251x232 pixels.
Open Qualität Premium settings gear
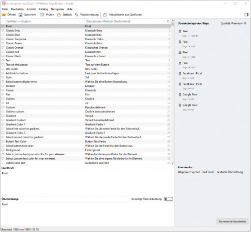point(245,23)
